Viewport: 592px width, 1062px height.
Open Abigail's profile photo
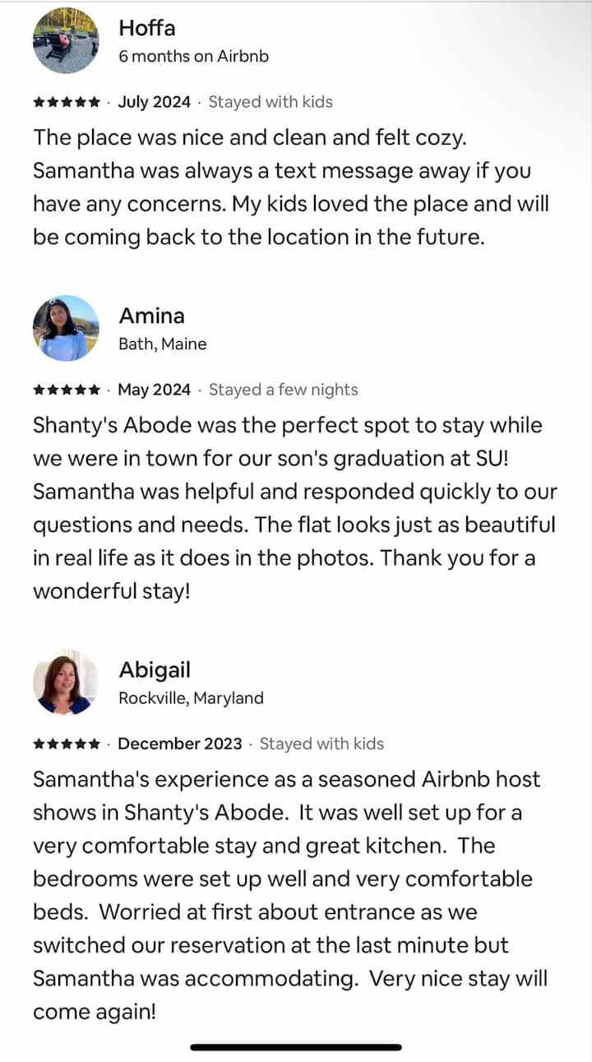click(66, 682)
